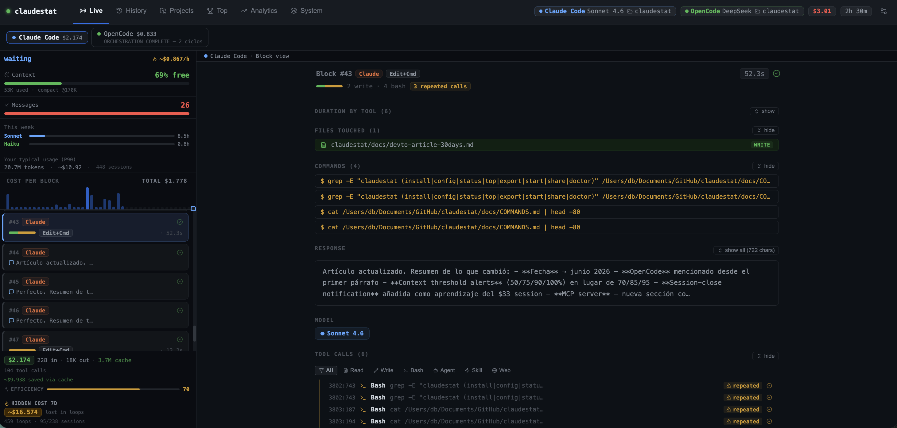Click check status icon on block #46 row
The width and height of the screenshot is (897, 428).
pyautogui.click(x=180, y=311)
